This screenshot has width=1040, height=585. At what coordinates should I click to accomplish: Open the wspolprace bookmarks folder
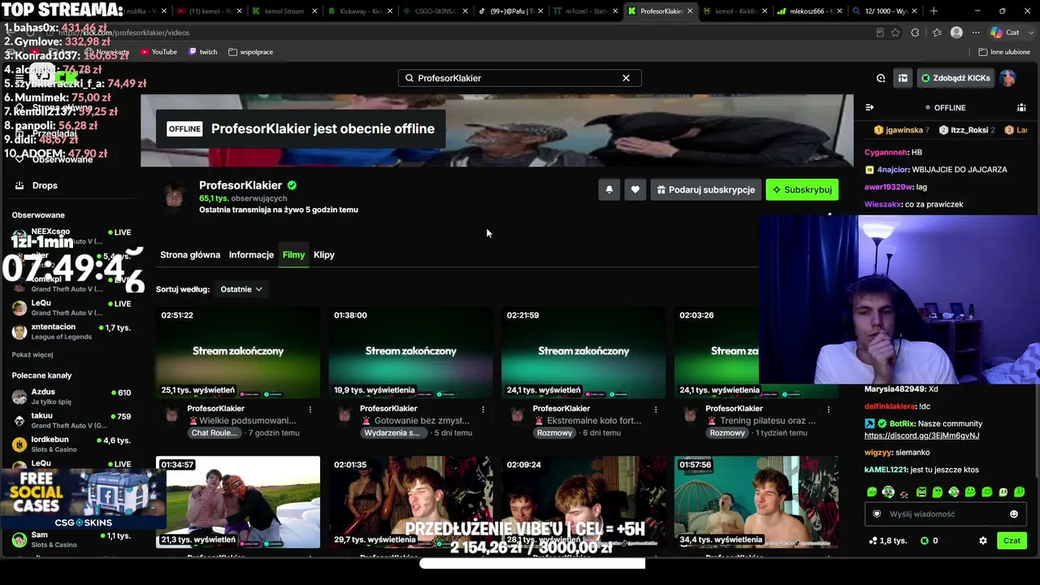tap(251, 52)
